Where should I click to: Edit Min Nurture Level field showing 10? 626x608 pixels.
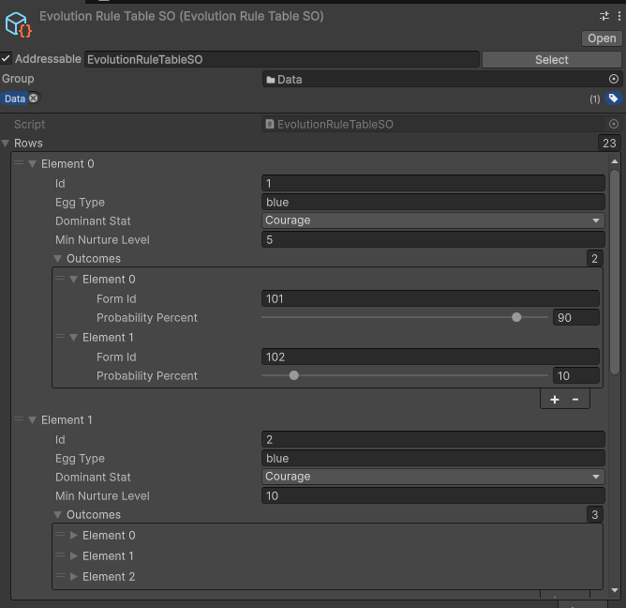(x=433, y=496)
